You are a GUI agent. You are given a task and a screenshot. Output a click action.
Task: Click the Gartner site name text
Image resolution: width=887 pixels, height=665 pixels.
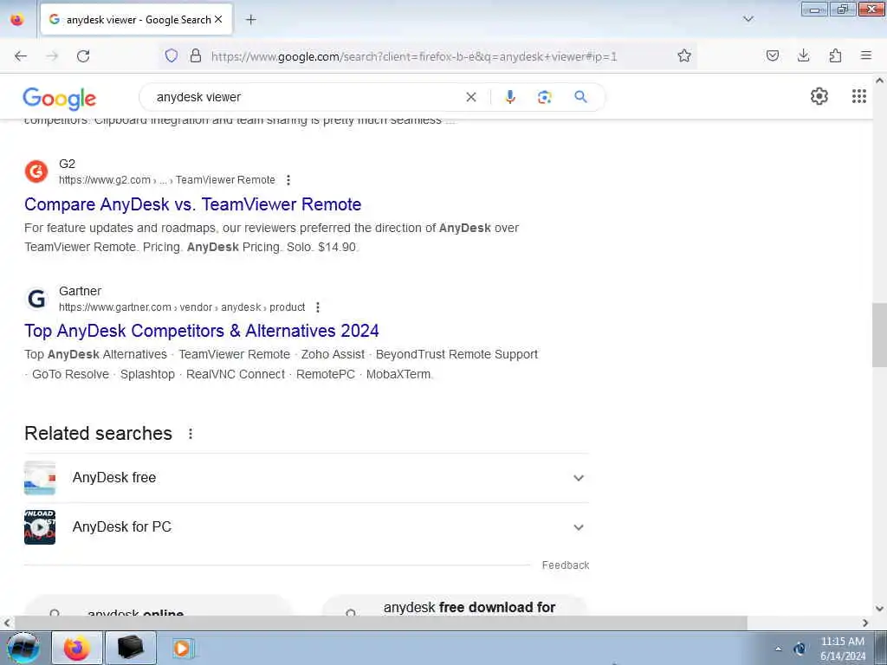click(80, 291)
